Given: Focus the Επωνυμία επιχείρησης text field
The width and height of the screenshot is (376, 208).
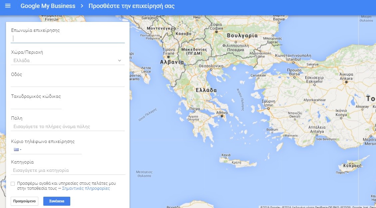Looking at the screenshot, I should click(68, 38).
